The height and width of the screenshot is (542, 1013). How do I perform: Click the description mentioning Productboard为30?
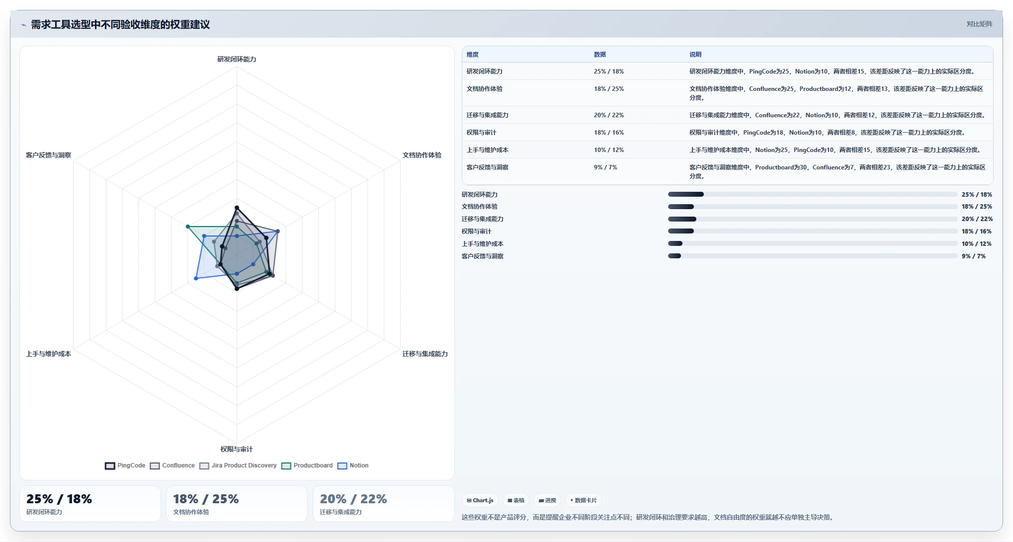pyautogui.click(x=838, y=172)
